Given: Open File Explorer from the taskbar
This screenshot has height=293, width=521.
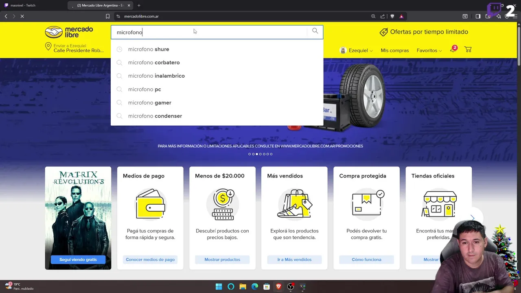Looking at the screenshot, I should coord(243,286).
